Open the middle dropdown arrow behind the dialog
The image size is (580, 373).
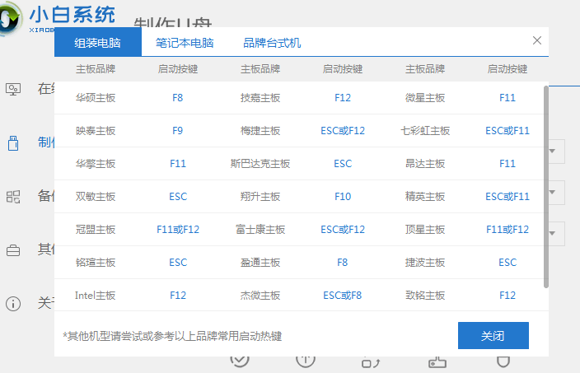553,192
